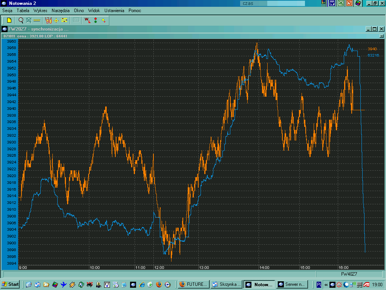Screen dimensions: 386x290
Task: Select the magnifying glass zoom tool
Action: pos(21,20)
